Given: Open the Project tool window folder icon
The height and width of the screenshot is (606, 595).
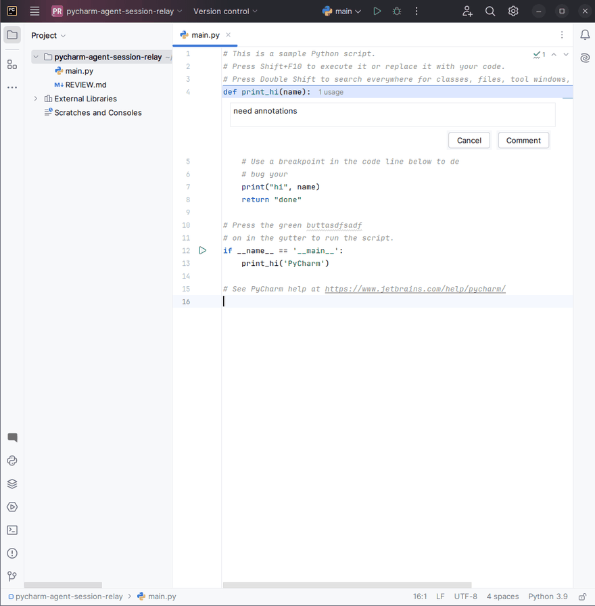Looking at the screenshot, I should (12, 35).
